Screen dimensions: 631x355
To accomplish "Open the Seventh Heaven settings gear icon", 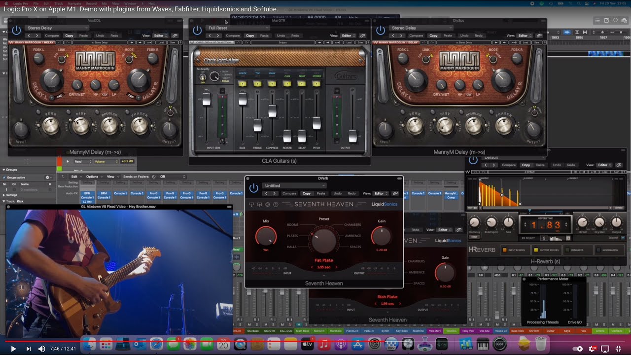I will point(268,204).
